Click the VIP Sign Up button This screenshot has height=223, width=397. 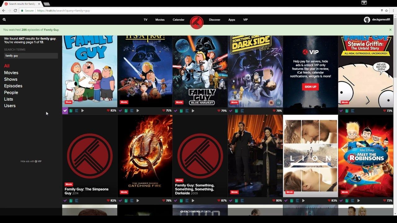310,87
